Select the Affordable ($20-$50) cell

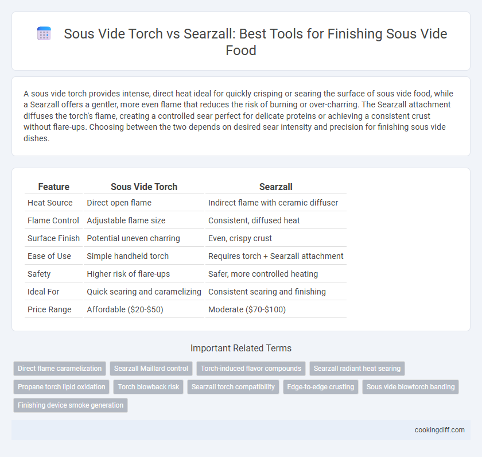[125, 309]
